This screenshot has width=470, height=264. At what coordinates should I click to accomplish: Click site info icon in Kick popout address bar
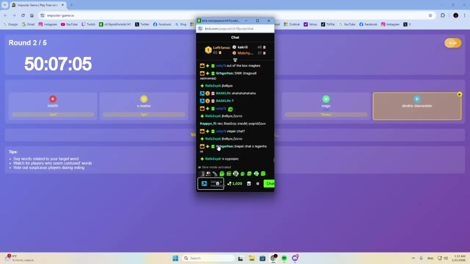(200, 29)
